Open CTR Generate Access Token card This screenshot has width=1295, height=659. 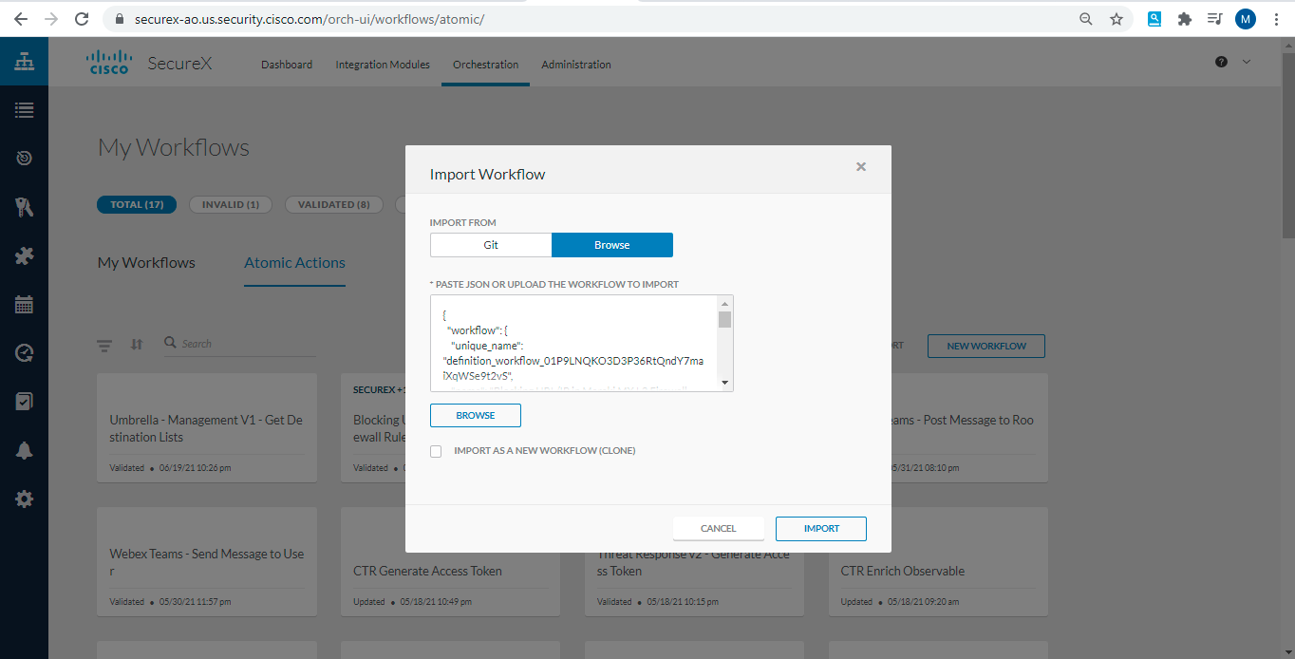pos(451,561)
